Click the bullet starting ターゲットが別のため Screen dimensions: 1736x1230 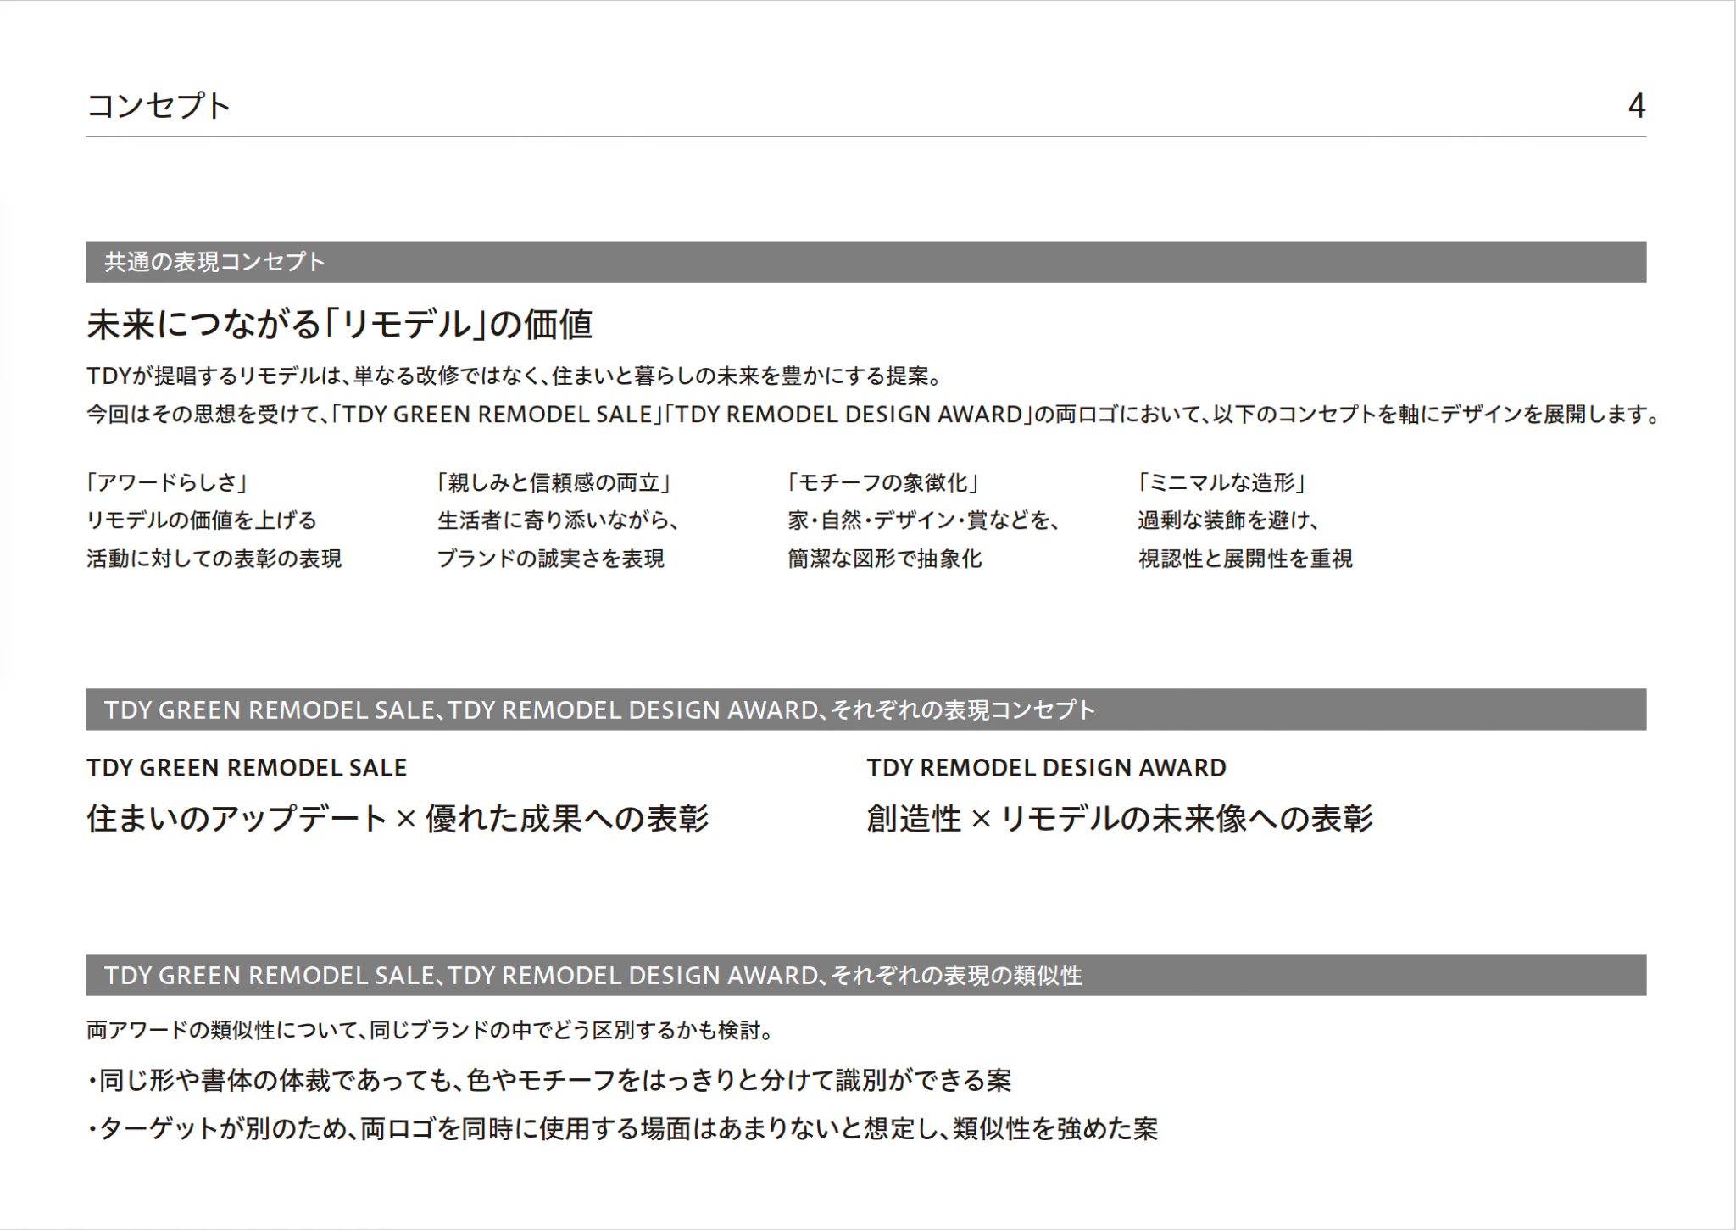point(622,1129)
